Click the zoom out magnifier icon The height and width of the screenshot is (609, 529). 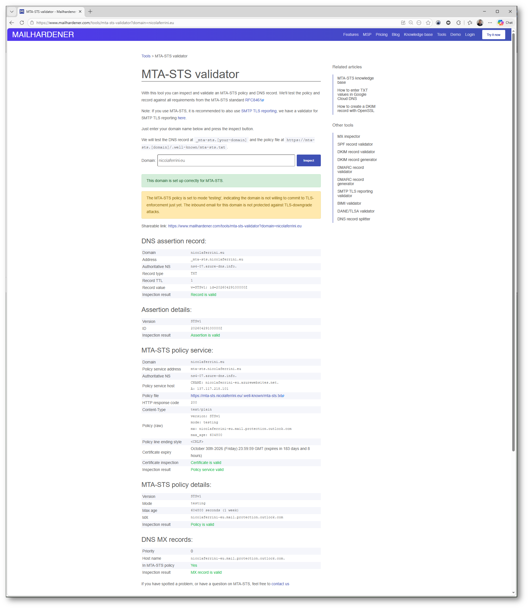coord(411,23)
